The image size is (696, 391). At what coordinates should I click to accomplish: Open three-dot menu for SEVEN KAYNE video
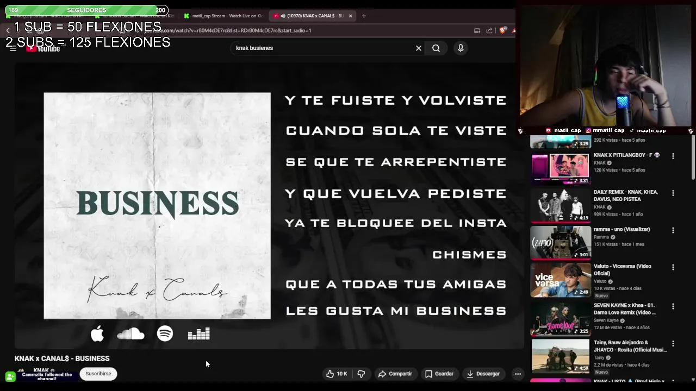click(x=673, y=306)
